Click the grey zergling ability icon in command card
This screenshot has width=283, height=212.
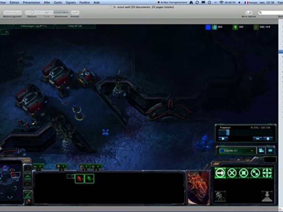click(x=220, y=196)
